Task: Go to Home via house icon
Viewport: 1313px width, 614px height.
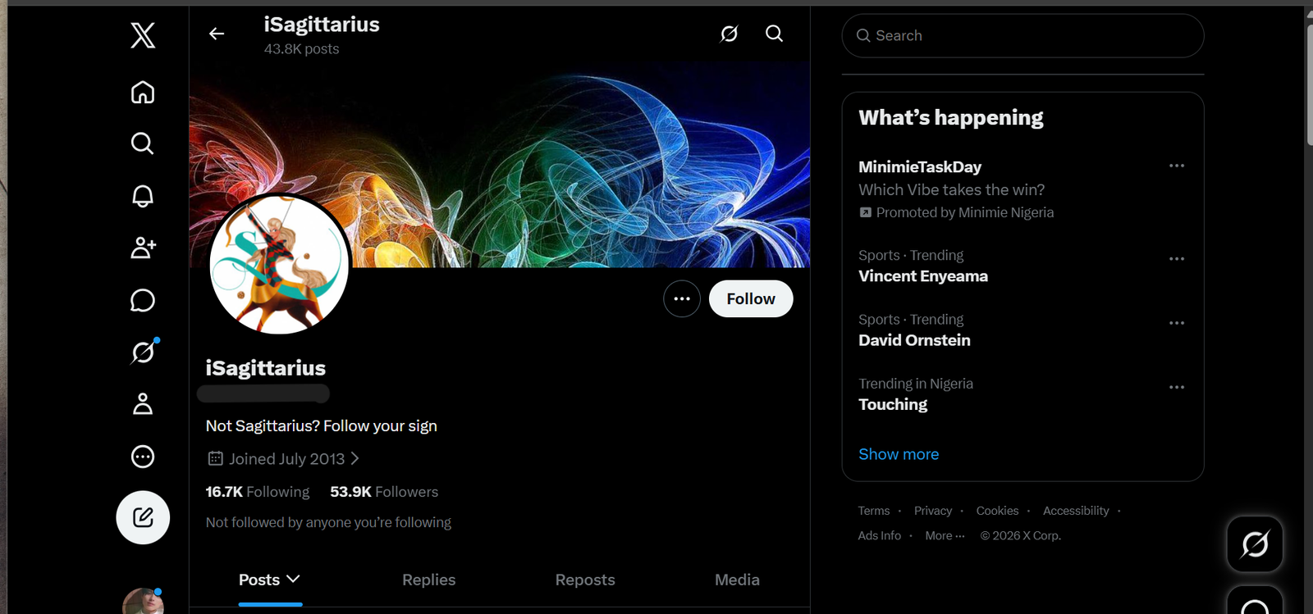Action: pos(143,93)
